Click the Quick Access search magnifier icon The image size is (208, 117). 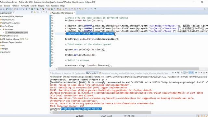point(204,9)
